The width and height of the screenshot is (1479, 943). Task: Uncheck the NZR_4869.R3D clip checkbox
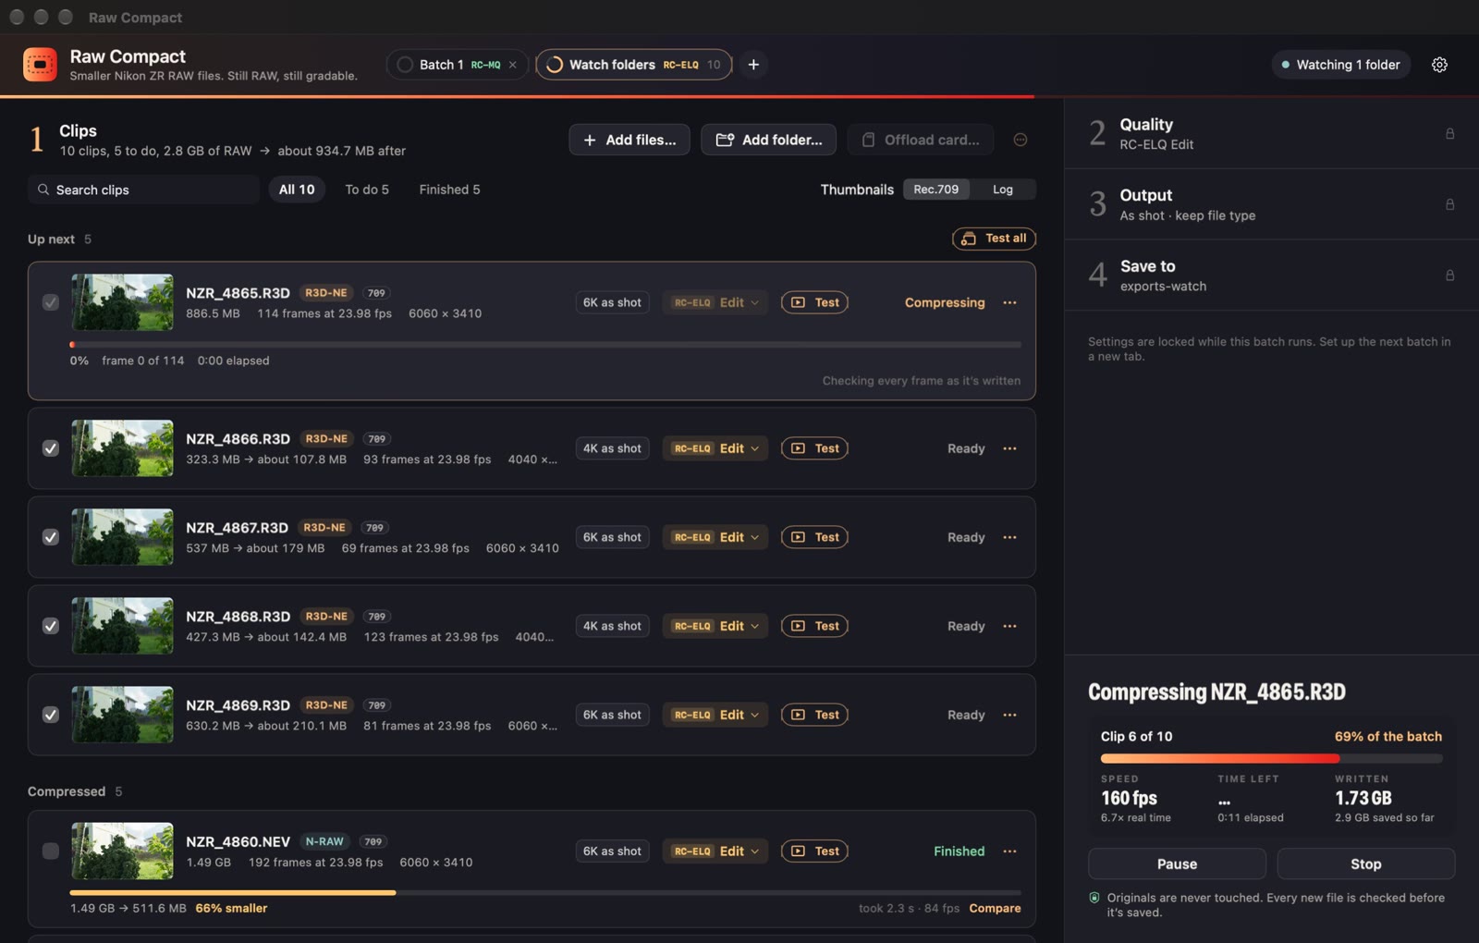coord(51,715)
